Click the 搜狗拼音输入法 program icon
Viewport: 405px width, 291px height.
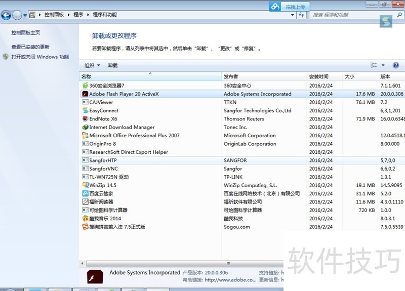pyautogui.click(x=85, y=227)
